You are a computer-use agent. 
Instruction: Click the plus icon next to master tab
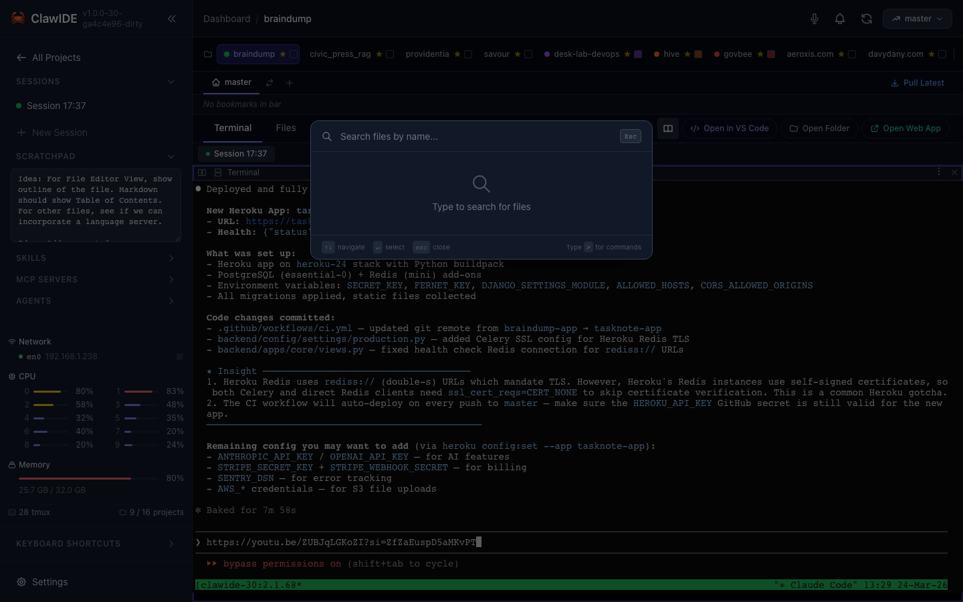[x=290, y=83]
